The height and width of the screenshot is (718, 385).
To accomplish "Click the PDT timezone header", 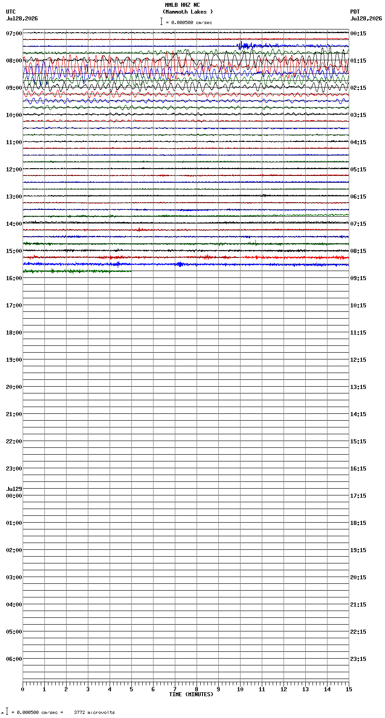I will [x=355, y=12].
